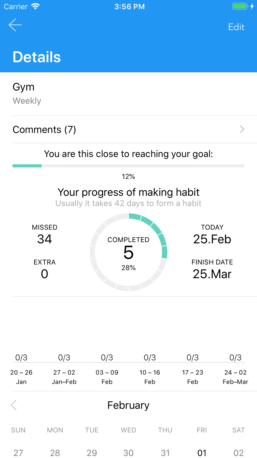Viewport: 257px width, 458px height.
Task: Expand comments via the right chevron
Action: click(242, 129)
